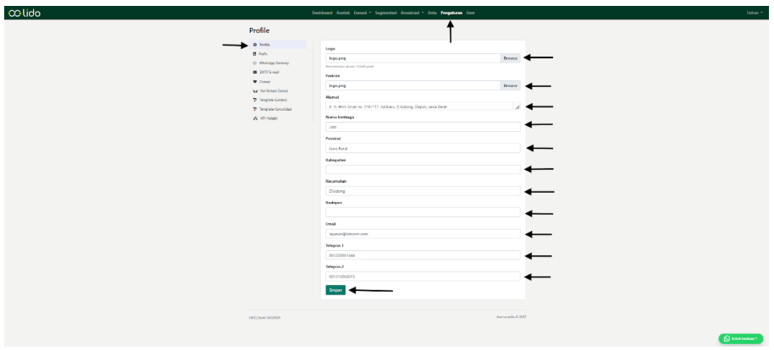Open the Profile item in the settings sidebar
Screen dimensions: 774x350
click(x=264, y=44)
